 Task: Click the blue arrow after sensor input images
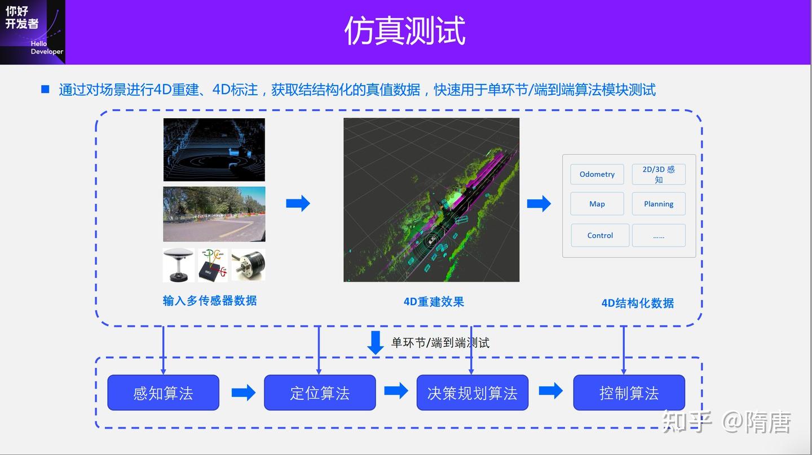point(298,204)
